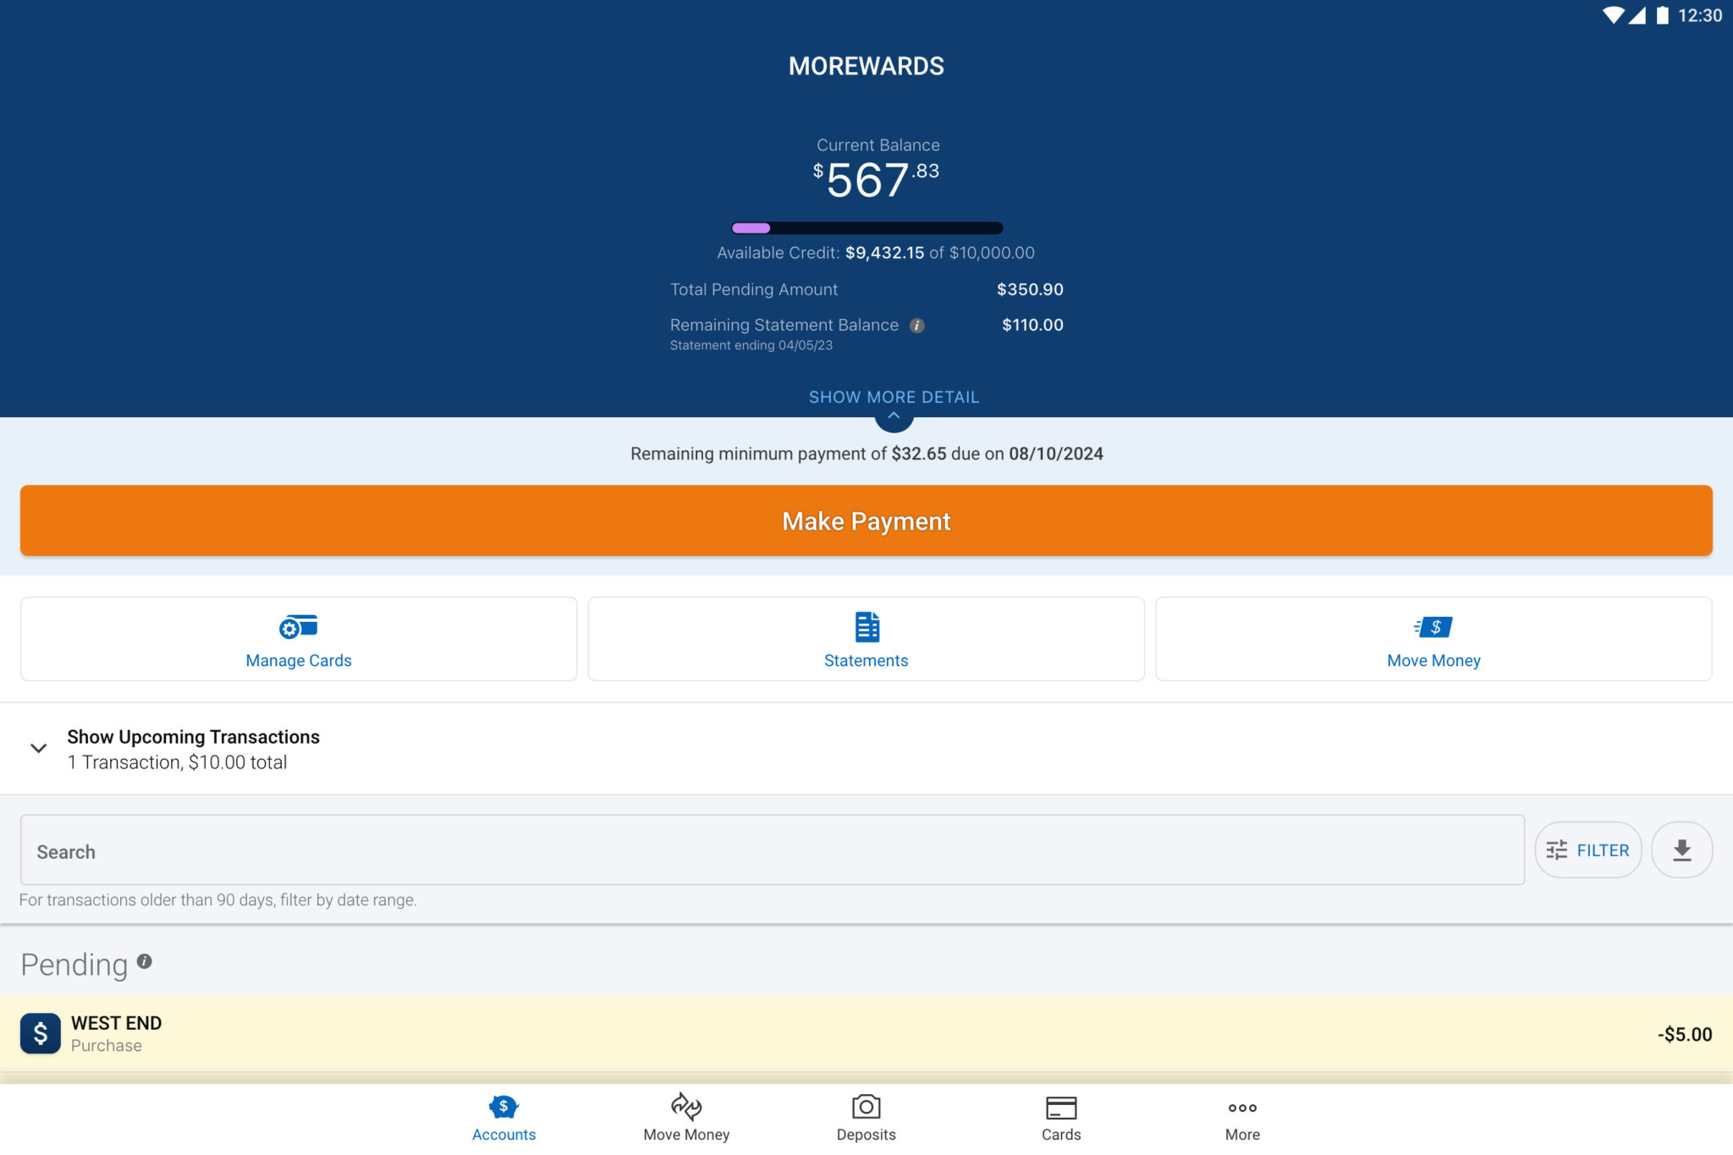This screenshot has width=1733, height=1155.
Task: Collapse Show More Detail
Action: point(894,415)
